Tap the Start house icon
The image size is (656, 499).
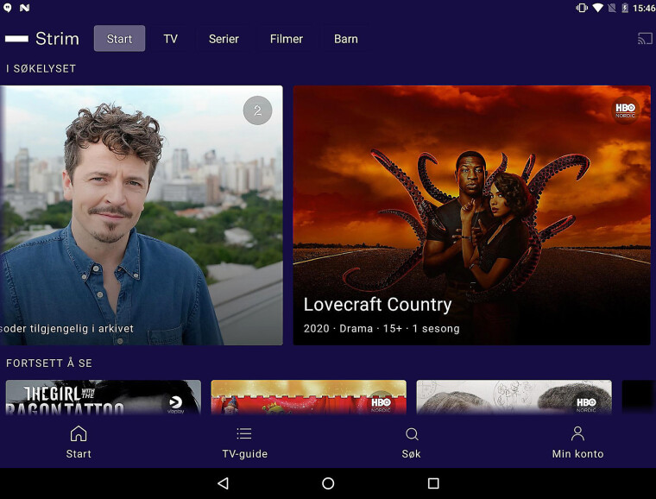79,434
